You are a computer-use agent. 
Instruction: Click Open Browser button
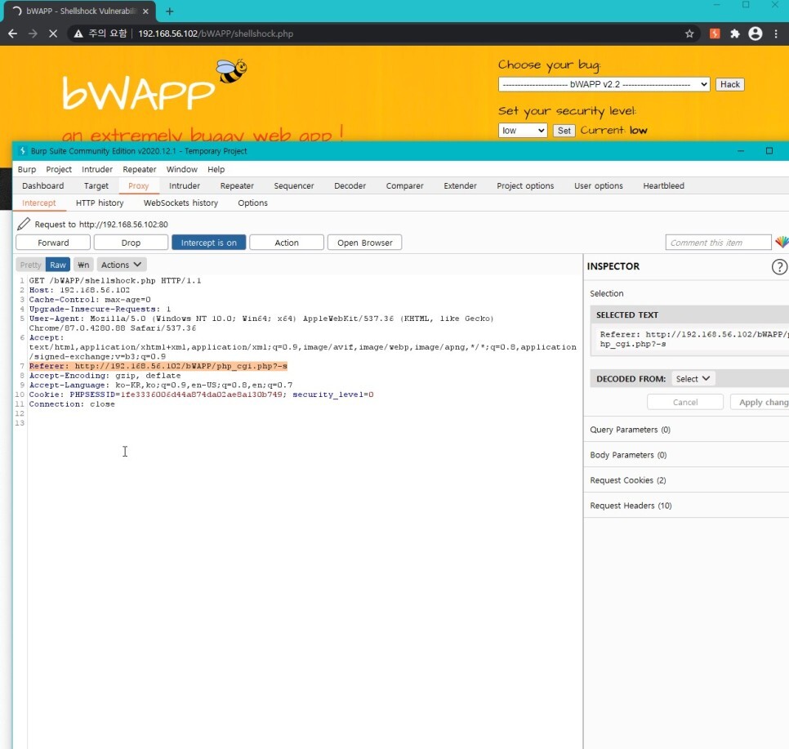point(365,243)
